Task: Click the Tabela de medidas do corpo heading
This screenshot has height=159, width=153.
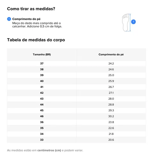Action: coord(36,40)
